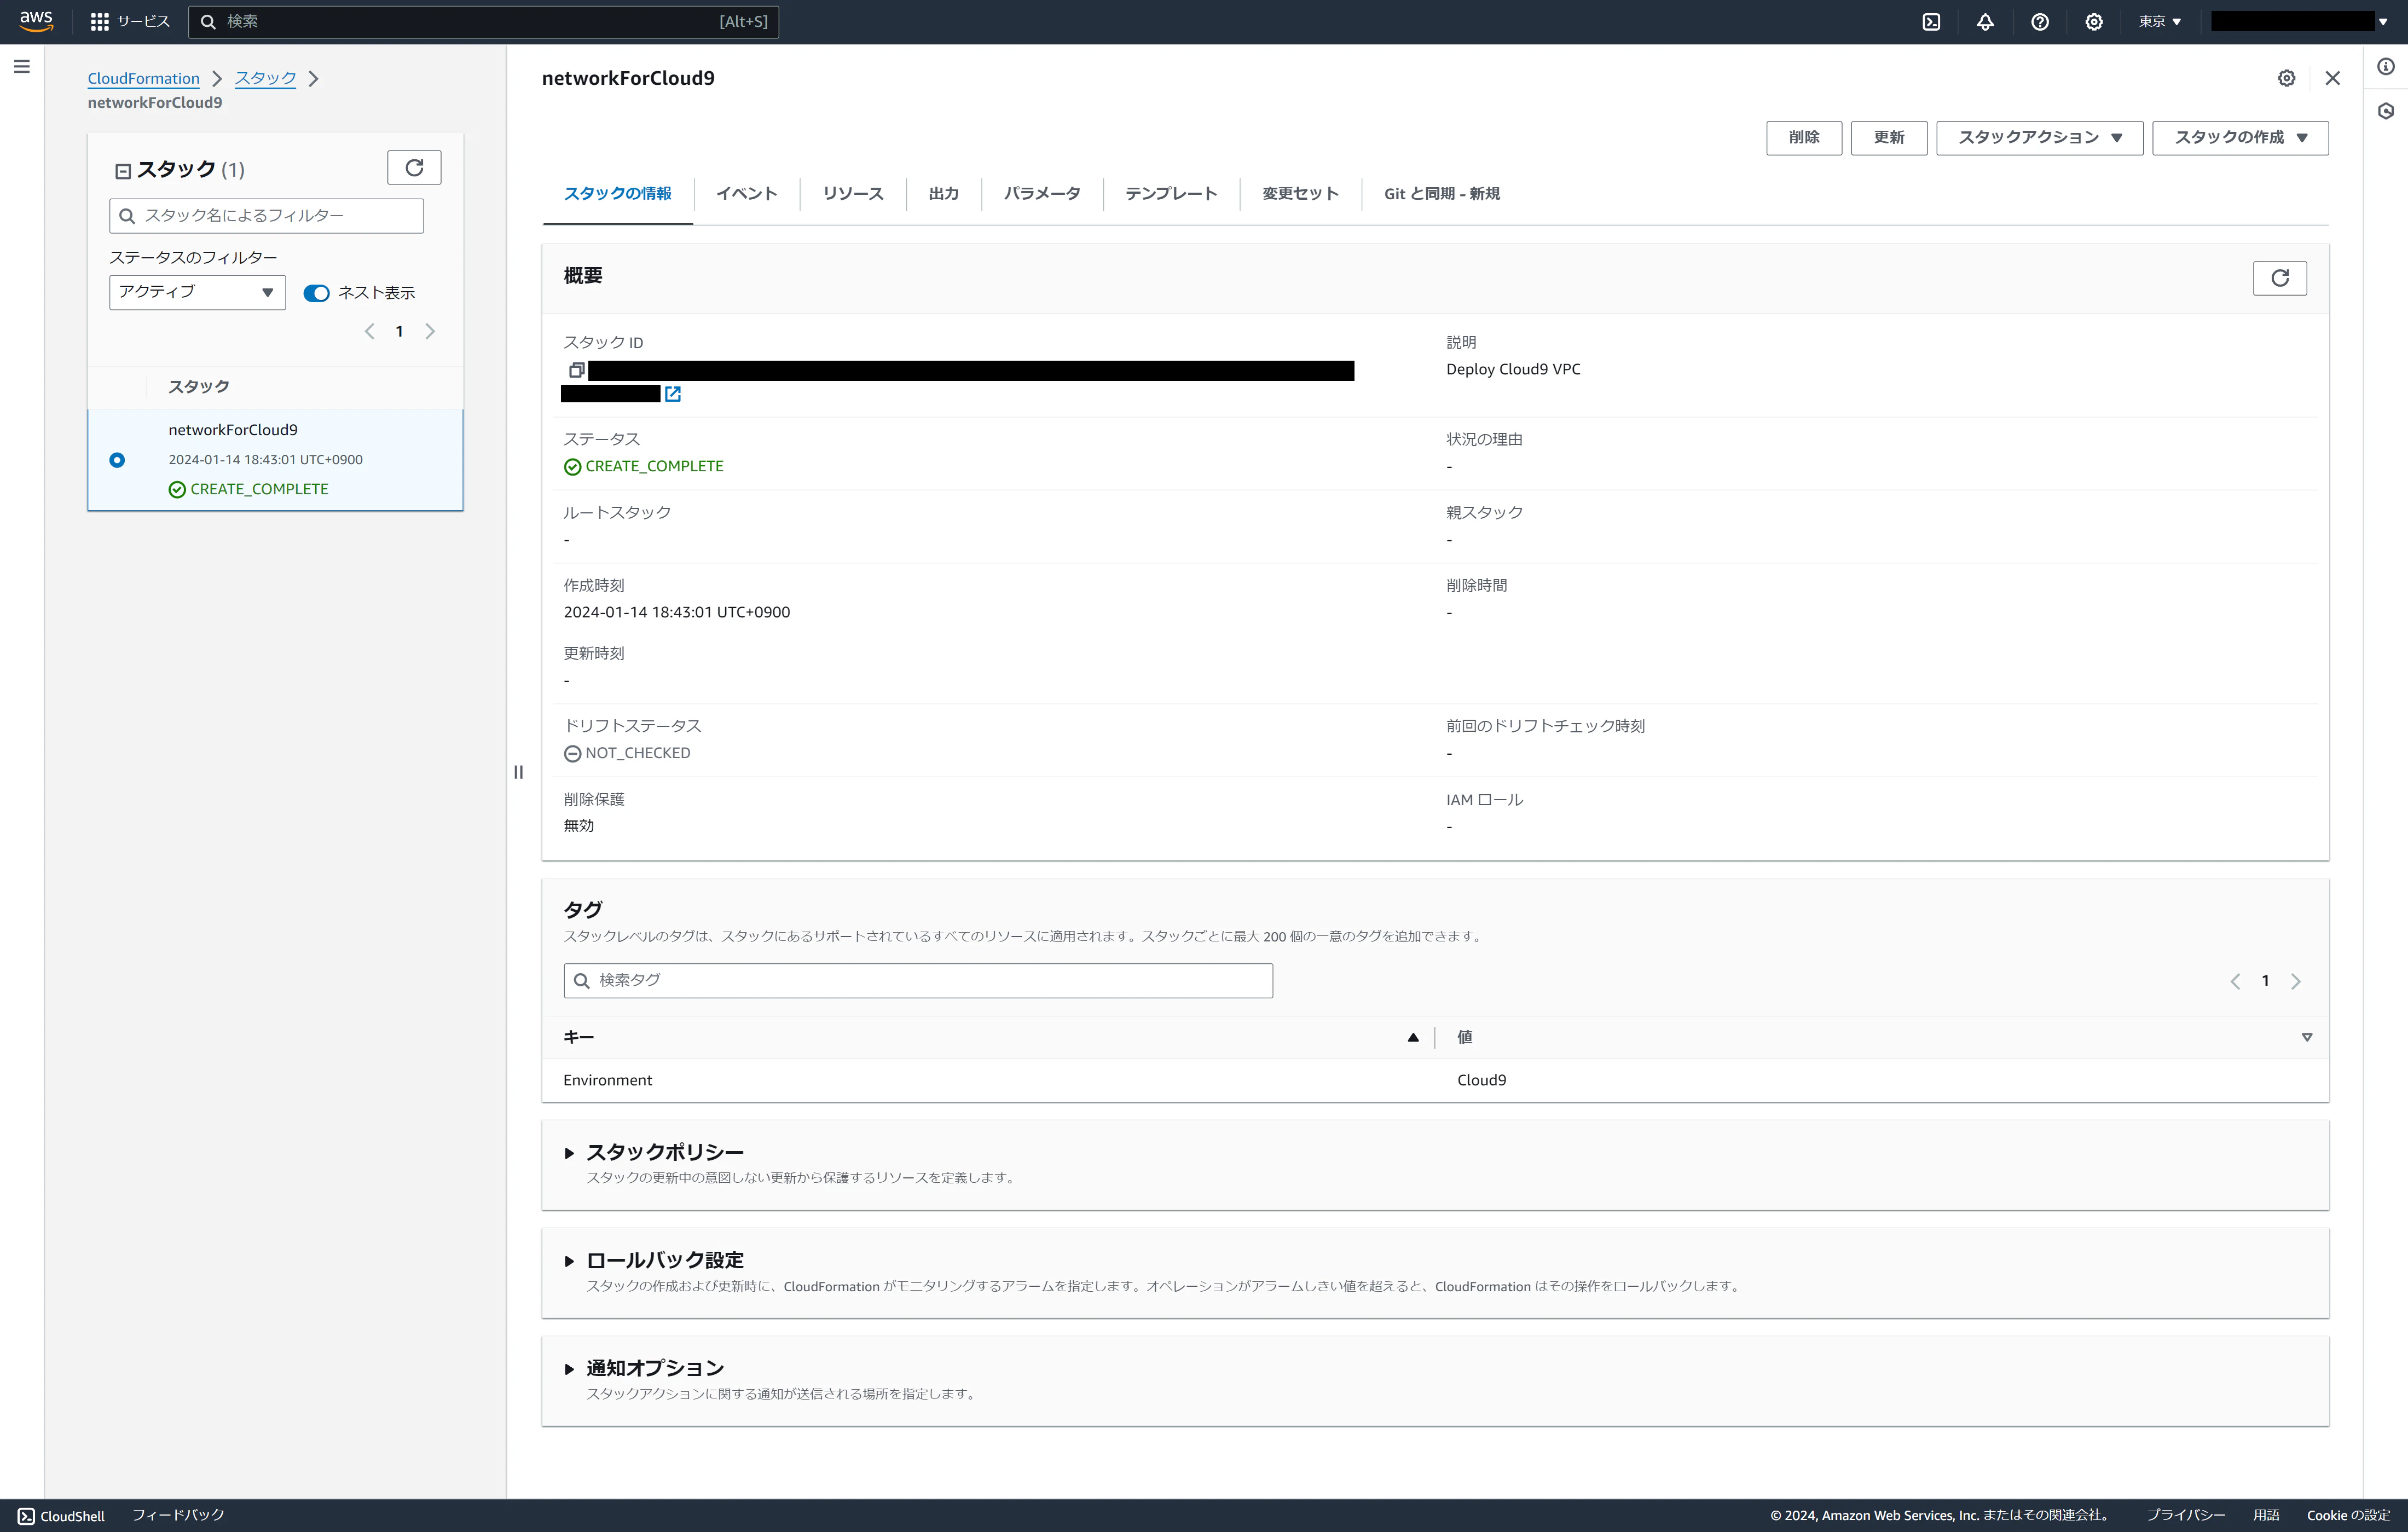Switch to the パラメータ tab
Image resolution: width=2408 pixels, height=1532 pixels.
click(1042, 194)
